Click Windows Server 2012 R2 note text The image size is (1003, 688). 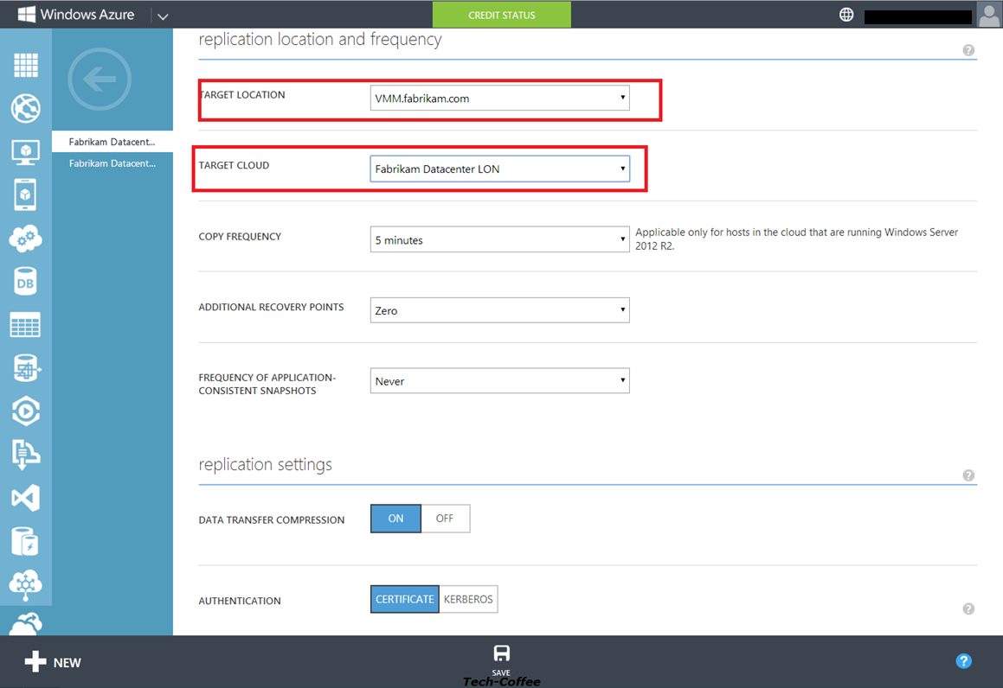(x=796, y=239)
